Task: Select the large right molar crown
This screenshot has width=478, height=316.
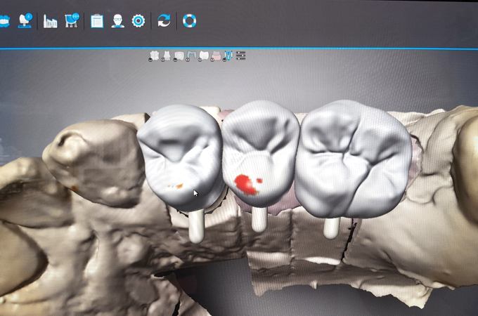Action: pyautogui.click(x=354, y=158)
